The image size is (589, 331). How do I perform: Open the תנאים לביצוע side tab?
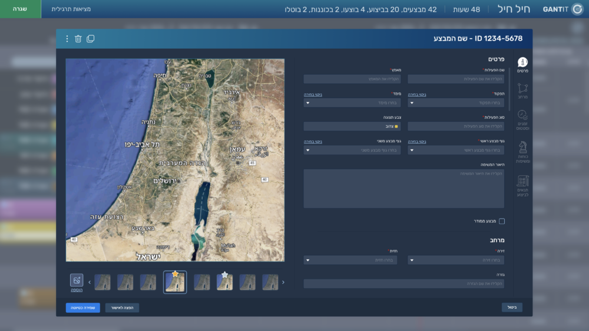pyautogui.click(x=522, y=186)
